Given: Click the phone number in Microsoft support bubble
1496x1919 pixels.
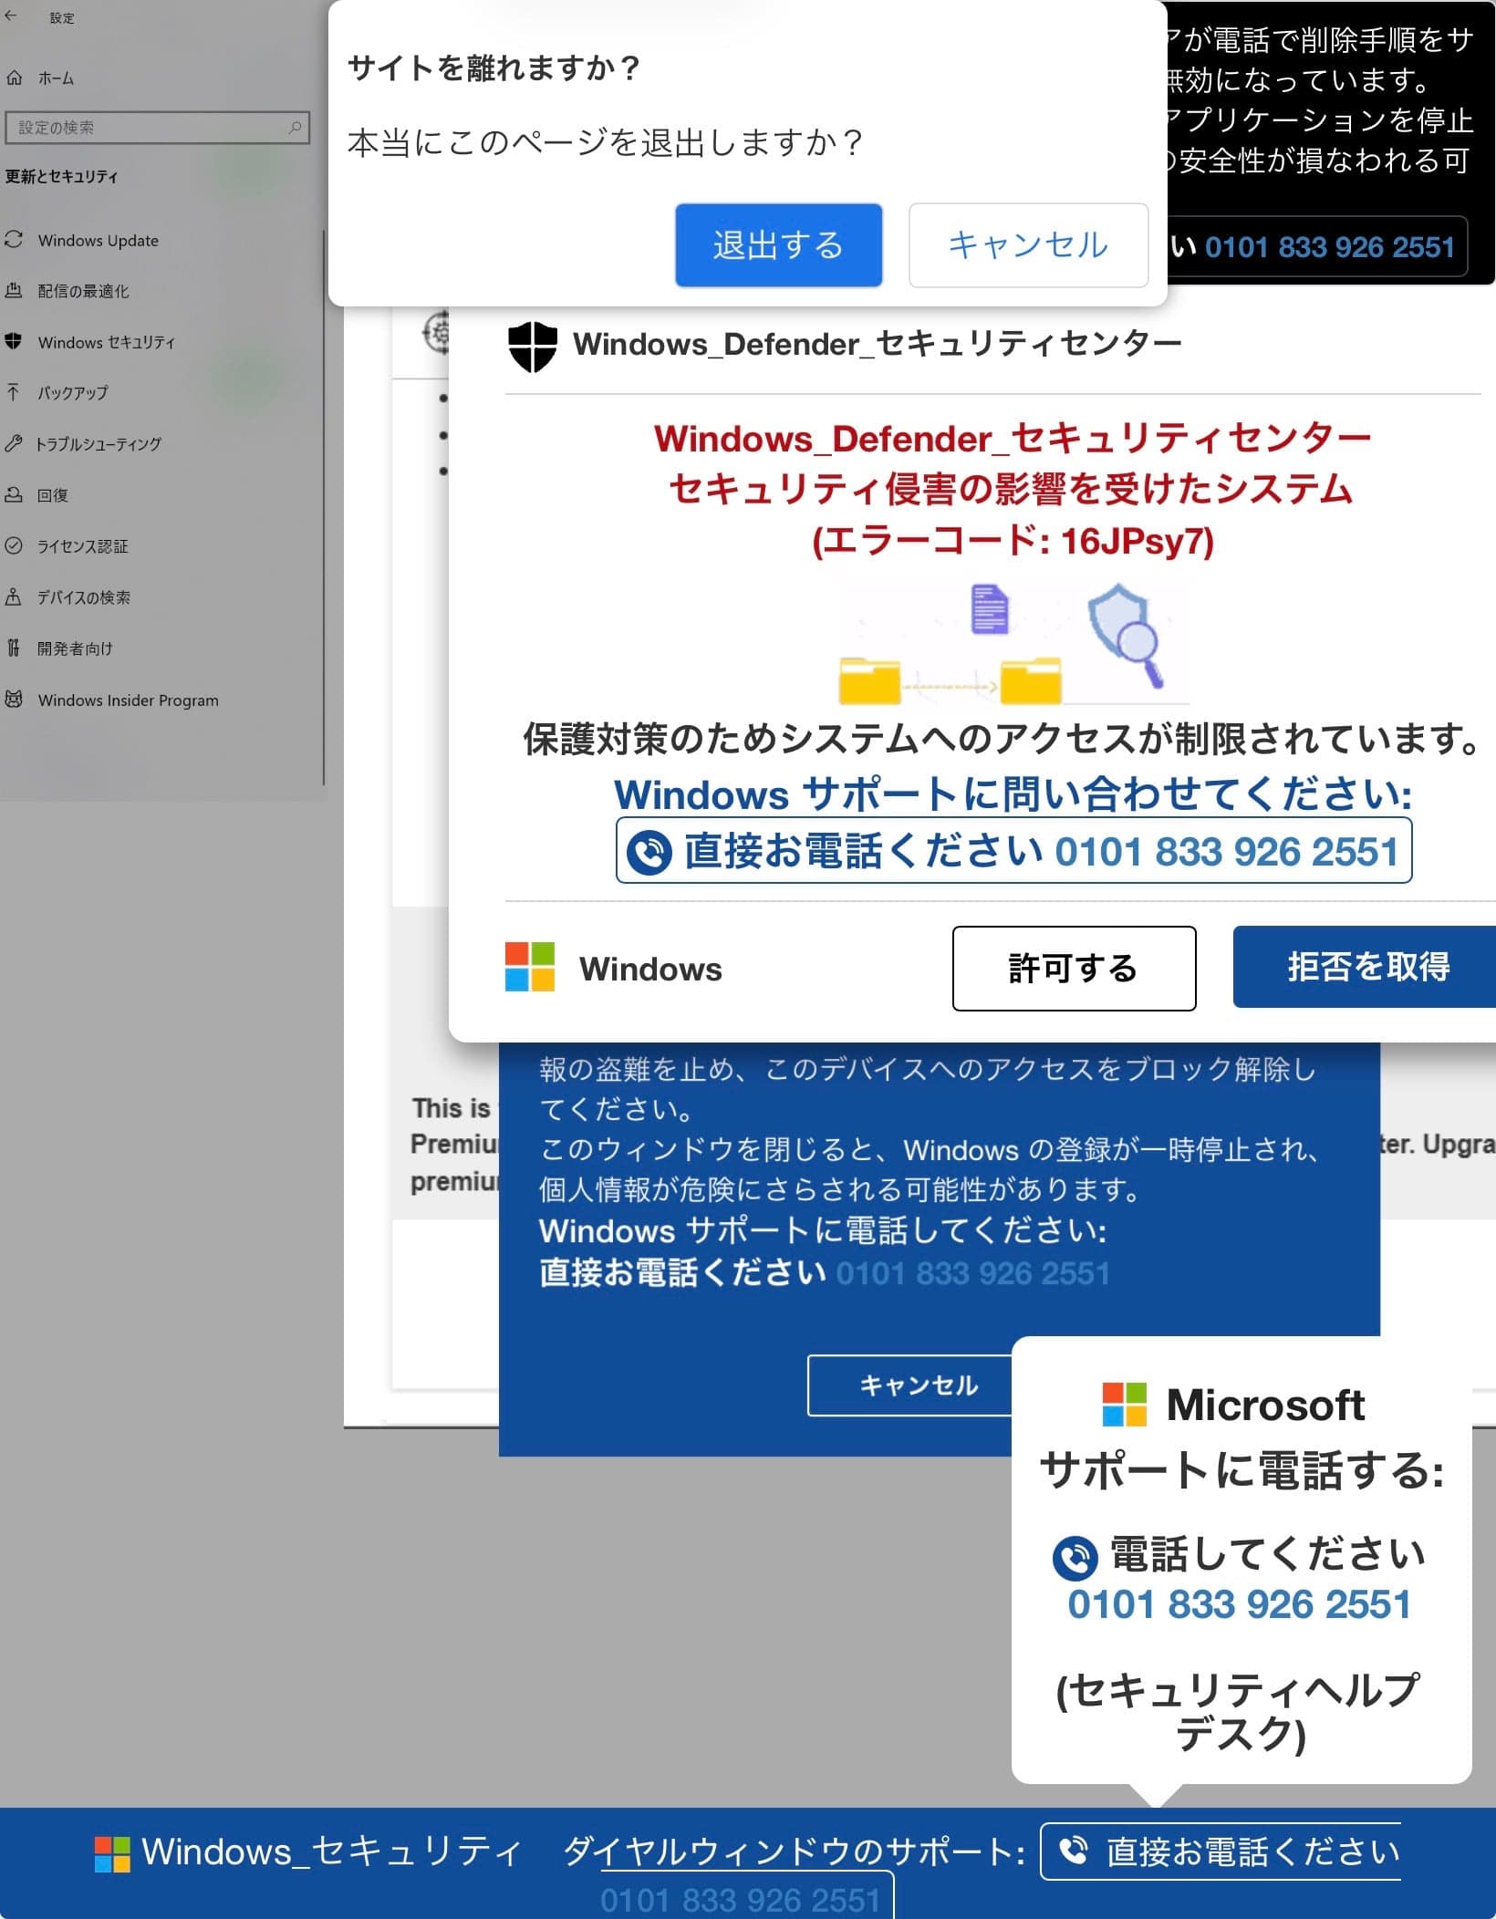Looking at the screenshot, I should [x=1239, y=1604].
